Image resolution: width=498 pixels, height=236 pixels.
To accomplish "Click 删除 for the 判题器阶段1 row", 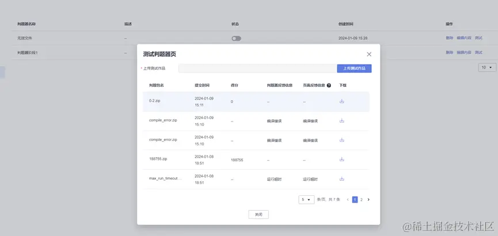I will click(449, 52).
